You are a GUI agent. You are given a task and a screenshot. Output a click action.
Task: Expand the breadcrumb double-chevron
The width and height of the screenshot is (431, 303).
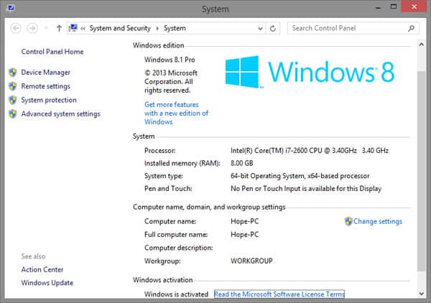[x=83, y=28]
